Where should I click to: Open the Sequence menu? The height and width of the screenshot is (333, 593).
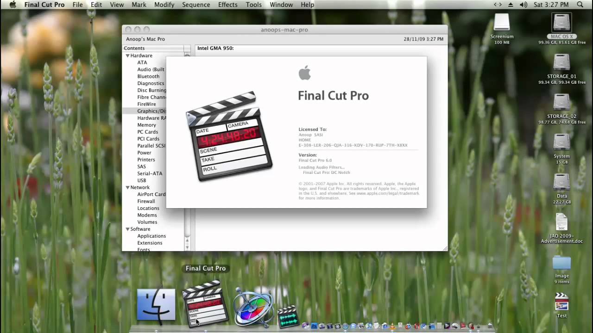pos(196,5)
